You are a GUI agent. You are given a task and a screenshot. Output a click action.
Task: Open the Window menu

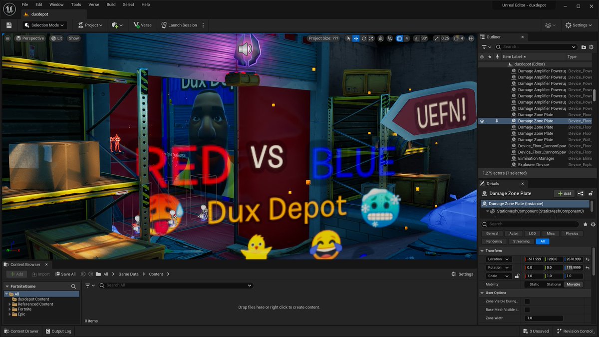pyautogui.click(x=56, y=4)
